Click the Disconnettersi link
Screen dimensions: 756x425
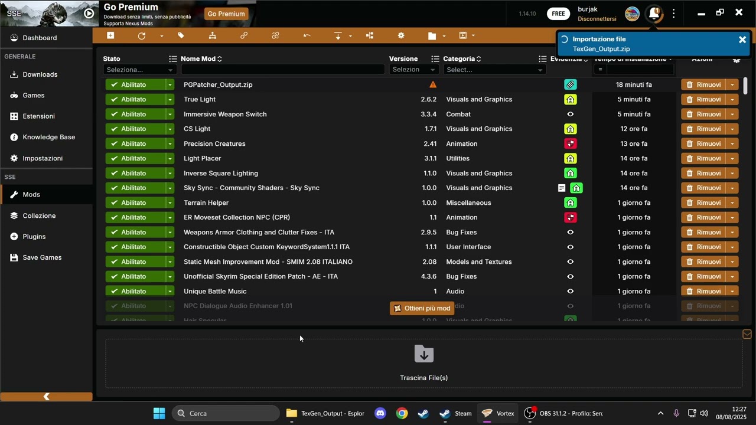(x=597, y=19)
